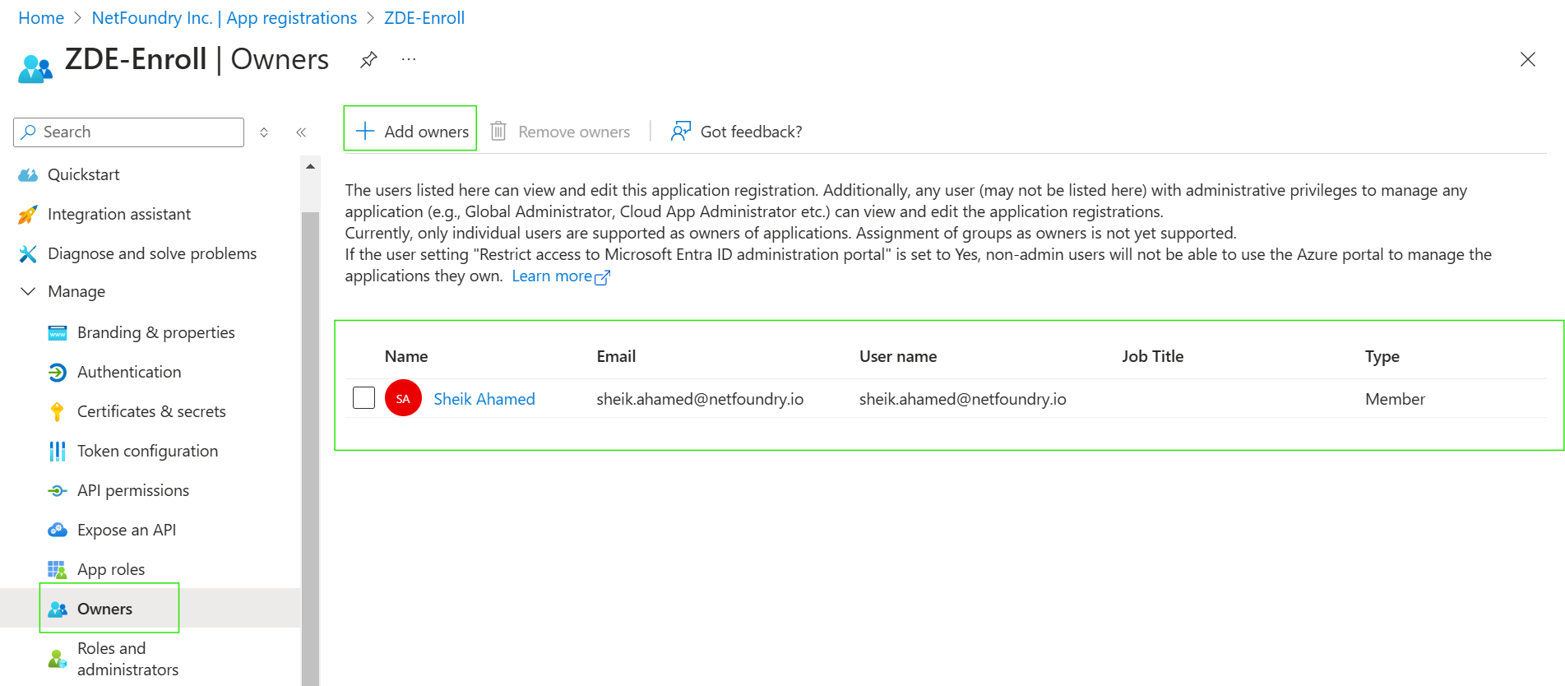Viewport: 1565px width, 686px height.
Task: Click the Email cell sheik.ahamed@netfoundry.io
Action: [700, 399]
